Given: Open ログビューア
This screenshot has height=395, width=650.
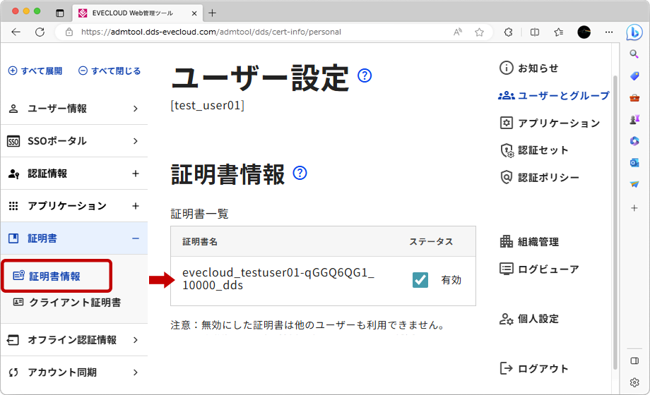Looking at the screenshot, I should point(548,269).
